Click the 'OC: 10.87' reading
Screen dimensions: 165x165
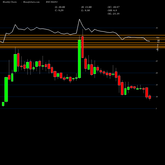(x=114, y=7)
